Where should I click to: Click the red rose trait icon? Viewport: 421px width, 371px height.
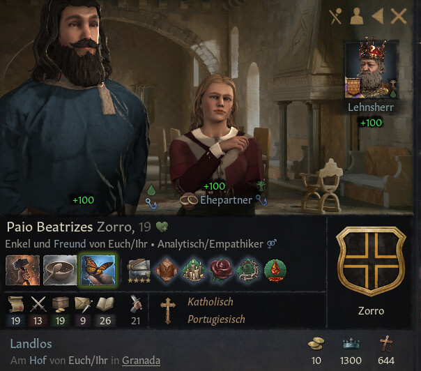pyautogui.click(x=221, y=271)
